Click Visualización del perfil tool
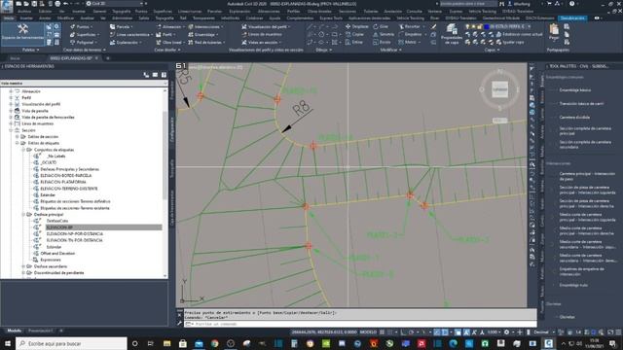 [x=265, y=26]
